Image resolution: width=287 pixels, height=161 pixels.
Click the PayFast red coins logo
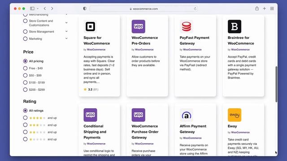click(187, 26)
